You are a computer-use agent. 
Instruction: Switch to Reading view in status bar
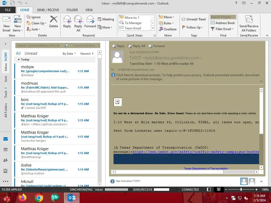click(x=219, y=189)
